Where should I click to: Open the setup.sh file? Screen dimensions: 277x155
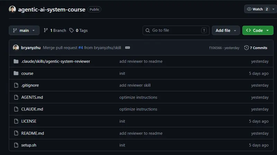click(29, 145)
